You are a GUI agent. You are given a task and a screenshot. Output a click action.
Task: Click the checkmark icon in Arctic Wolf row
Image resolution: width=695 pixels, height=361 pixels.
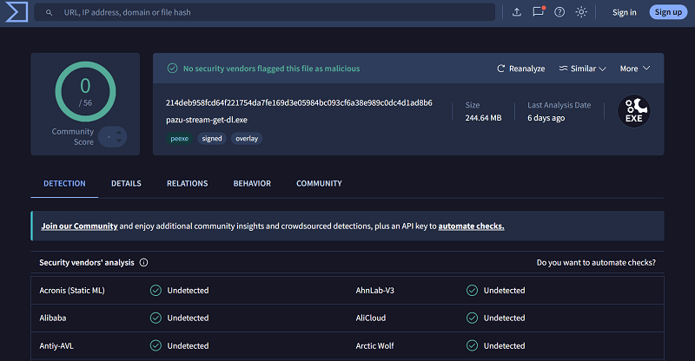[472, 345]
